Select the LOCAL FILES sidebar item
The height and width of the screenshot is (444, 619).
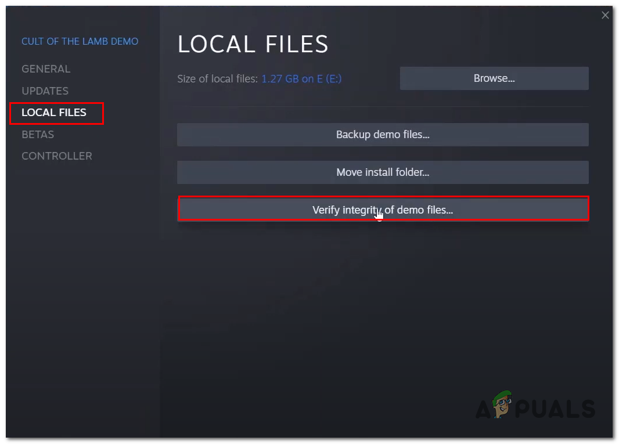click(53, 113)
